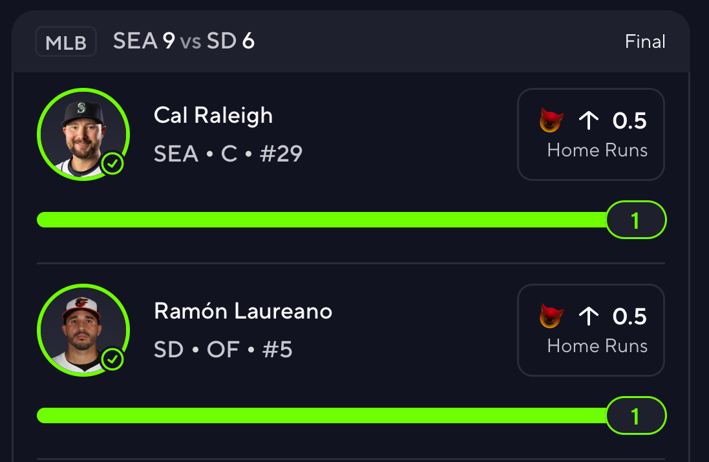Click Cal Raleigh's demon icon
Screen dimensions: 709x462
(551, 120)
